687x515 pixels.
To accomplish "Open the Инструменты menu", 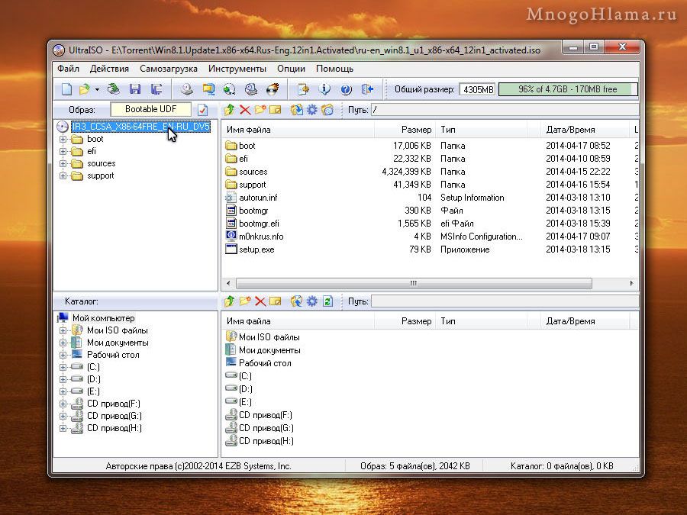I will point(237,69).
